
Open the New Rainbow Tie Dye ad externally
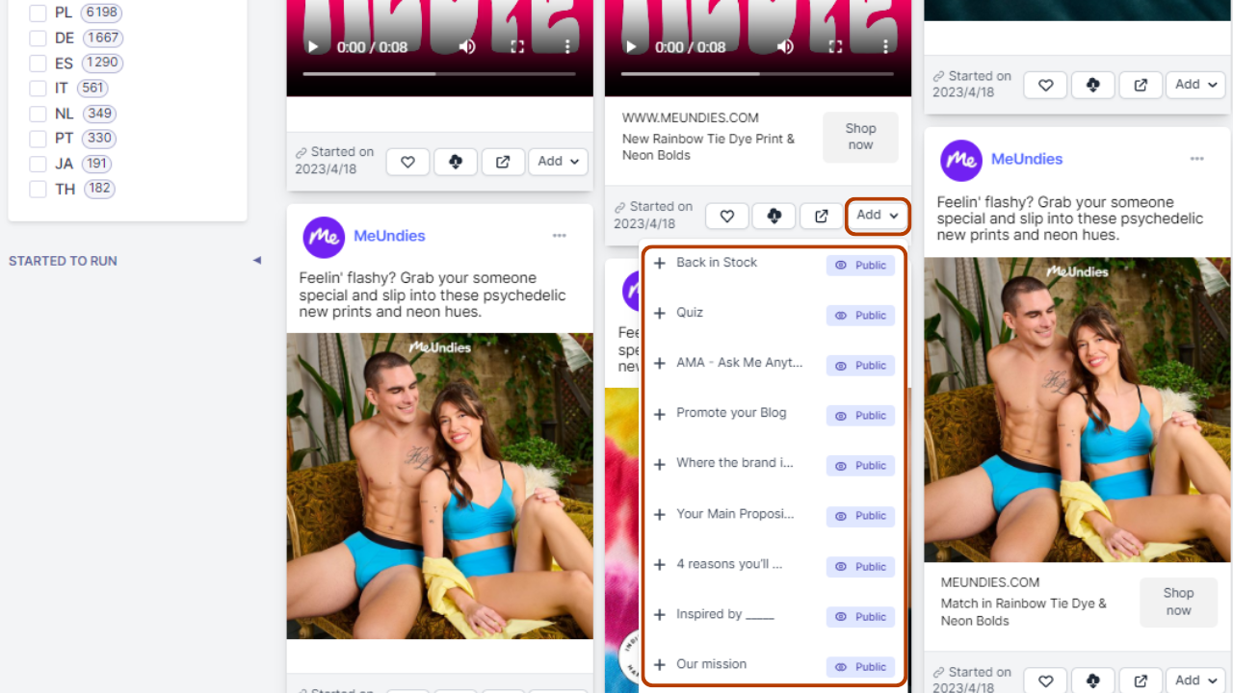(821, 216)
